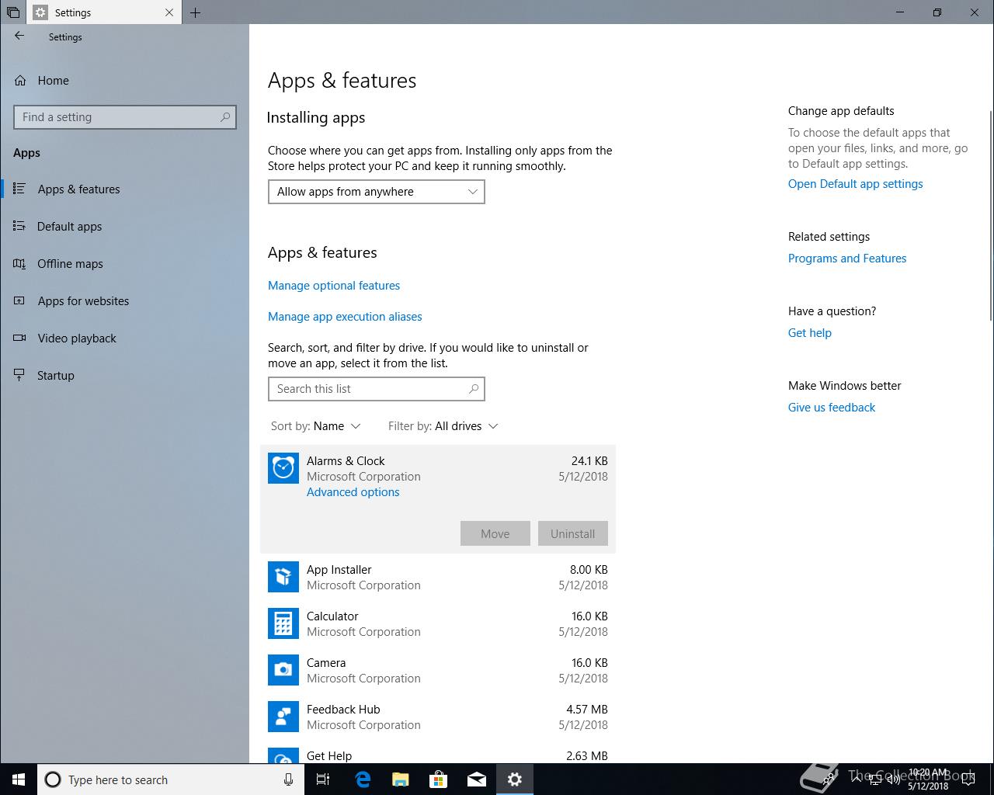Click the 24.1 KB size value
The width and height of the screenshot is (994, 795).
(x=589, y=461)
